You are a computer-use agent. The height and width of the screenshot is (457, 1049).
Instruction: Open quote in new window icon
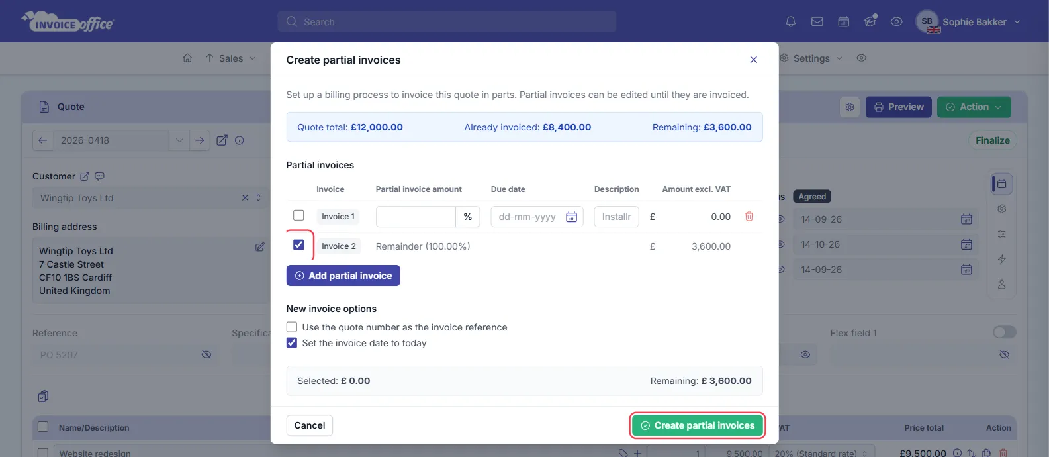(222, 140)
